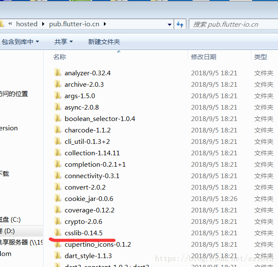
Task: Click the convert-2.0.2 folder icon
Action: pos(58,187)
